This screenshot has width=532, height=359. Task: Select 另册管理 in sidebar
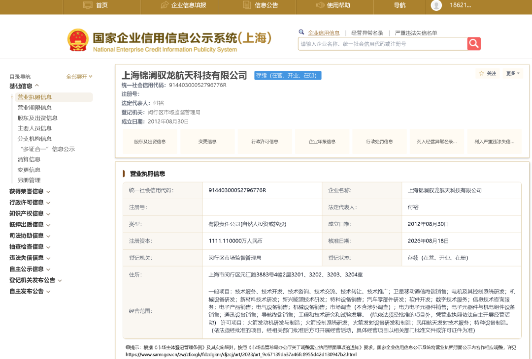pyautogui.click(x=29, y=180)
